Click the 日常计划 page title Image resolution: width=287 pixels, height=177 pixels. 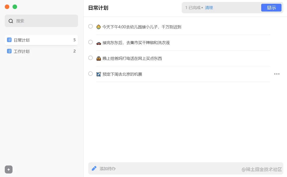pyautogui.click(x=98, y=8)
